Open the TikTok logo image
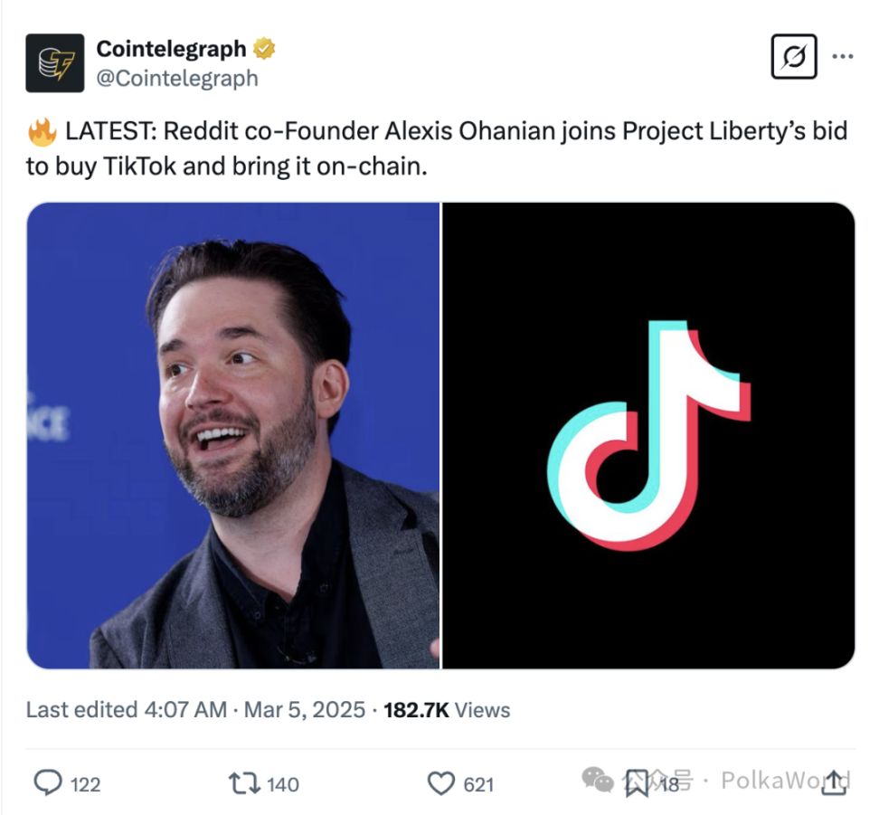 (648, 435)
